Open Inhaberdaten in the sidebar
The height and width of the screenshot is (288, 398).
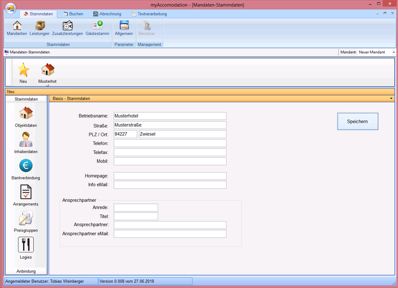(26, 143)
